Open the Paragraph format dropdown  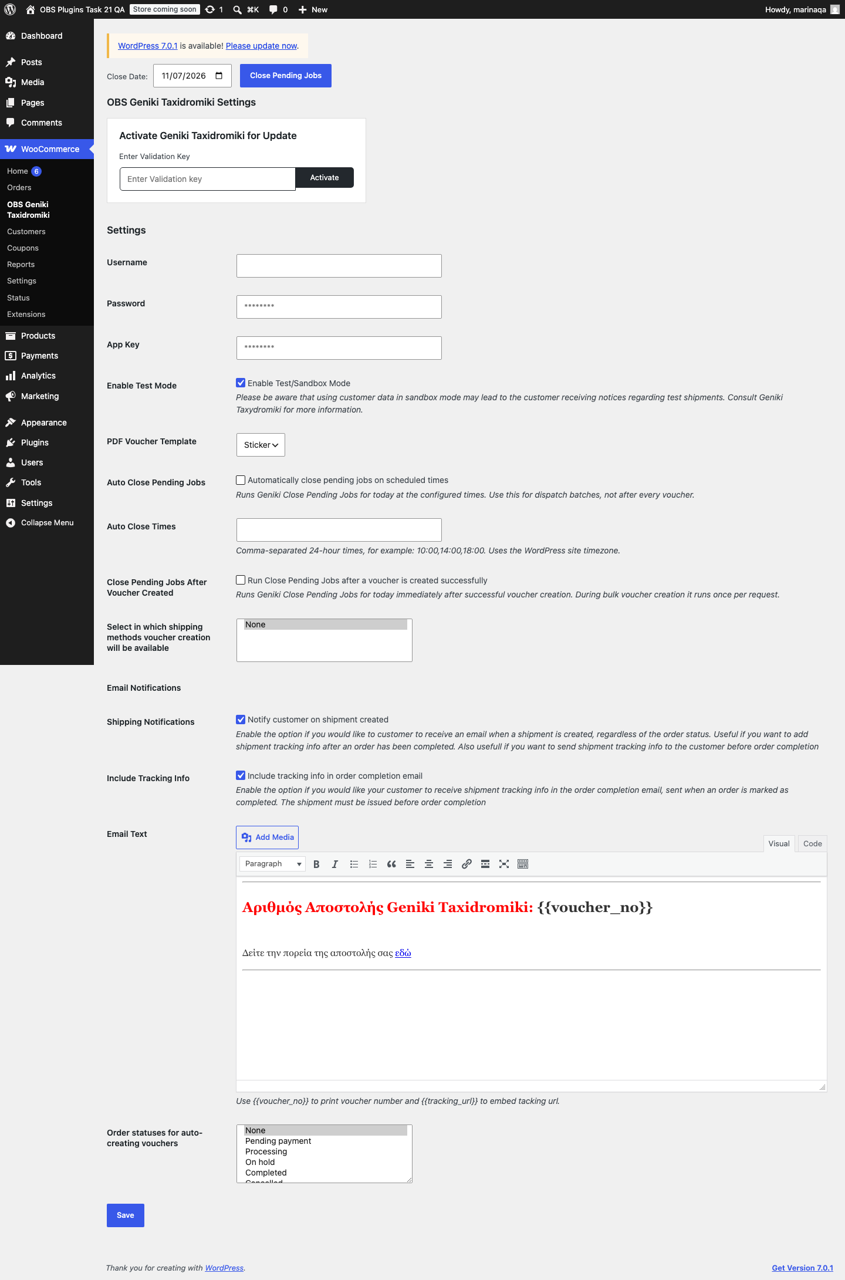pyautogui.click(x=272, y=864)
